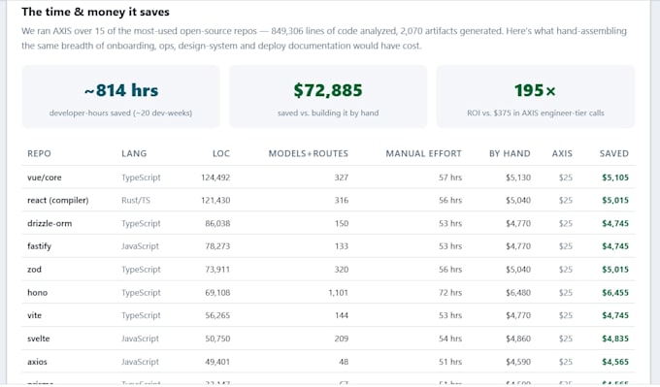Click the ~814 hrs statistic
The image size is (660, 387).
121,90
